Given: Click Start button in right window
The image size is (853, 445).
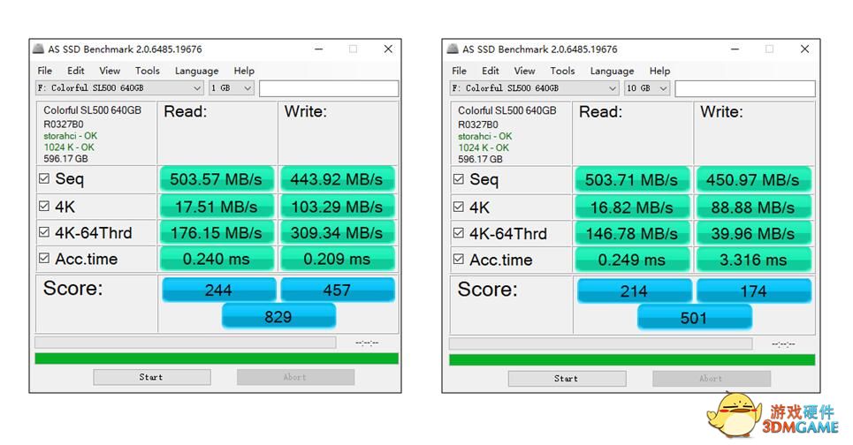Looking at the screenshot, I should point(567,379).
